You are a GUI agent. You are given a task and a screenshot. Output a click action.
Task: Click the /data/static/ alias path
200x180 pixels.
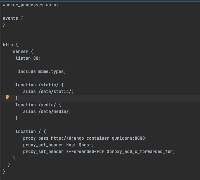tap(55, 91)
